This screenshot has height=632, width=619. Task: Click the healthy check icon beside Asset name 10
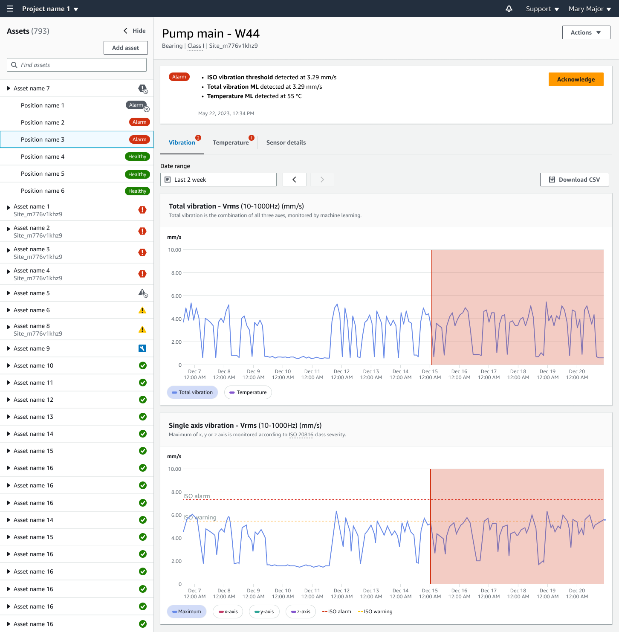point(142,365)
